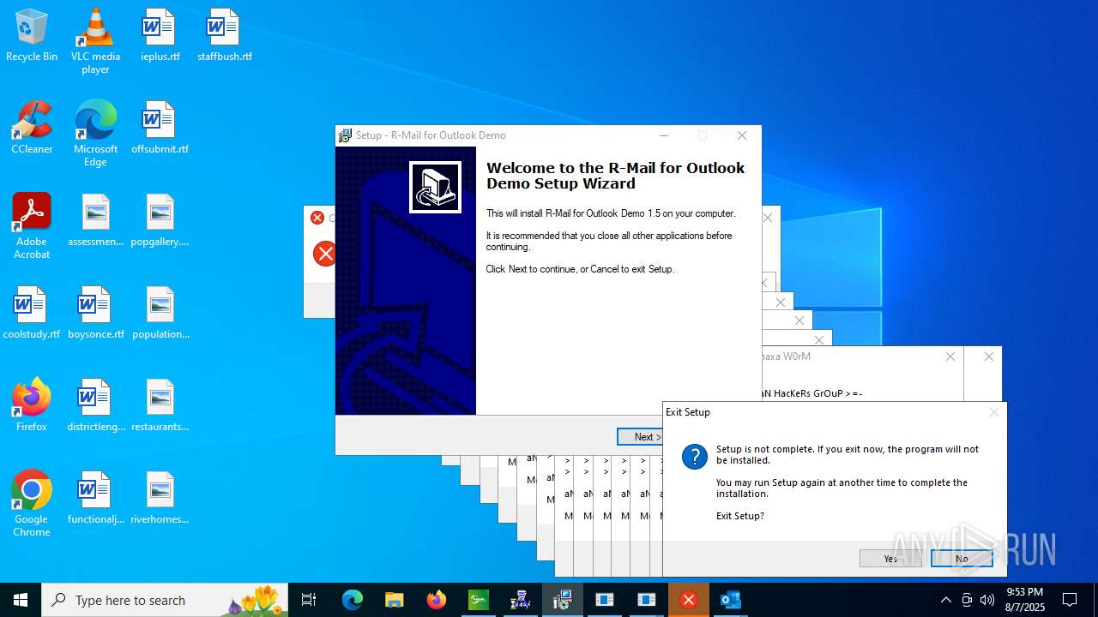Select the assessmen... image file icon
This screenshot has height=617, width=1098.
coord(95,220)
